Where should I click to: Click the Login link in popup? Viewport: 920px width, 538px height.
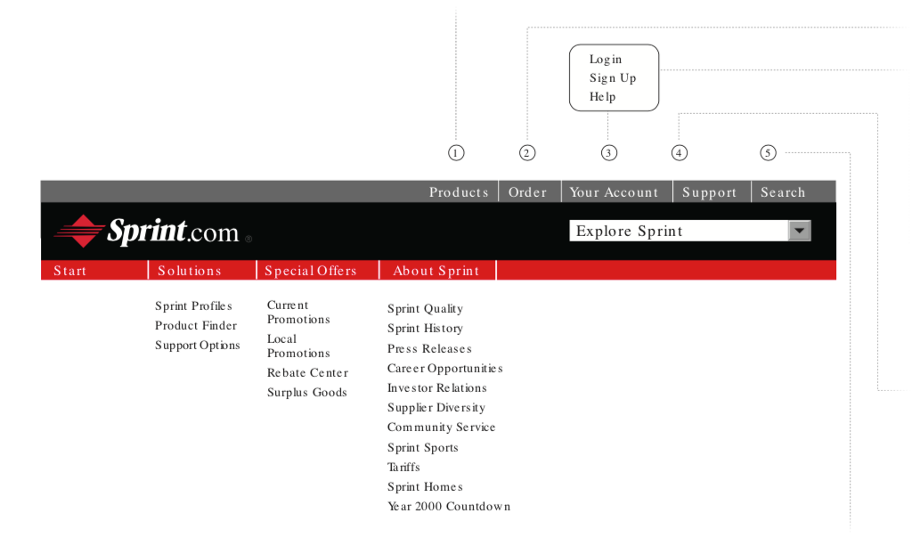click(606, 60)
